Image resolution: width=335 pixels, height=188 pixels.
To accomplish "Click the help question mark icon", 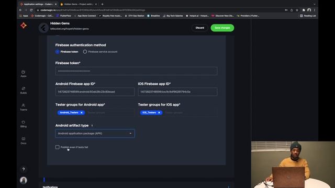I will [24, 169].
